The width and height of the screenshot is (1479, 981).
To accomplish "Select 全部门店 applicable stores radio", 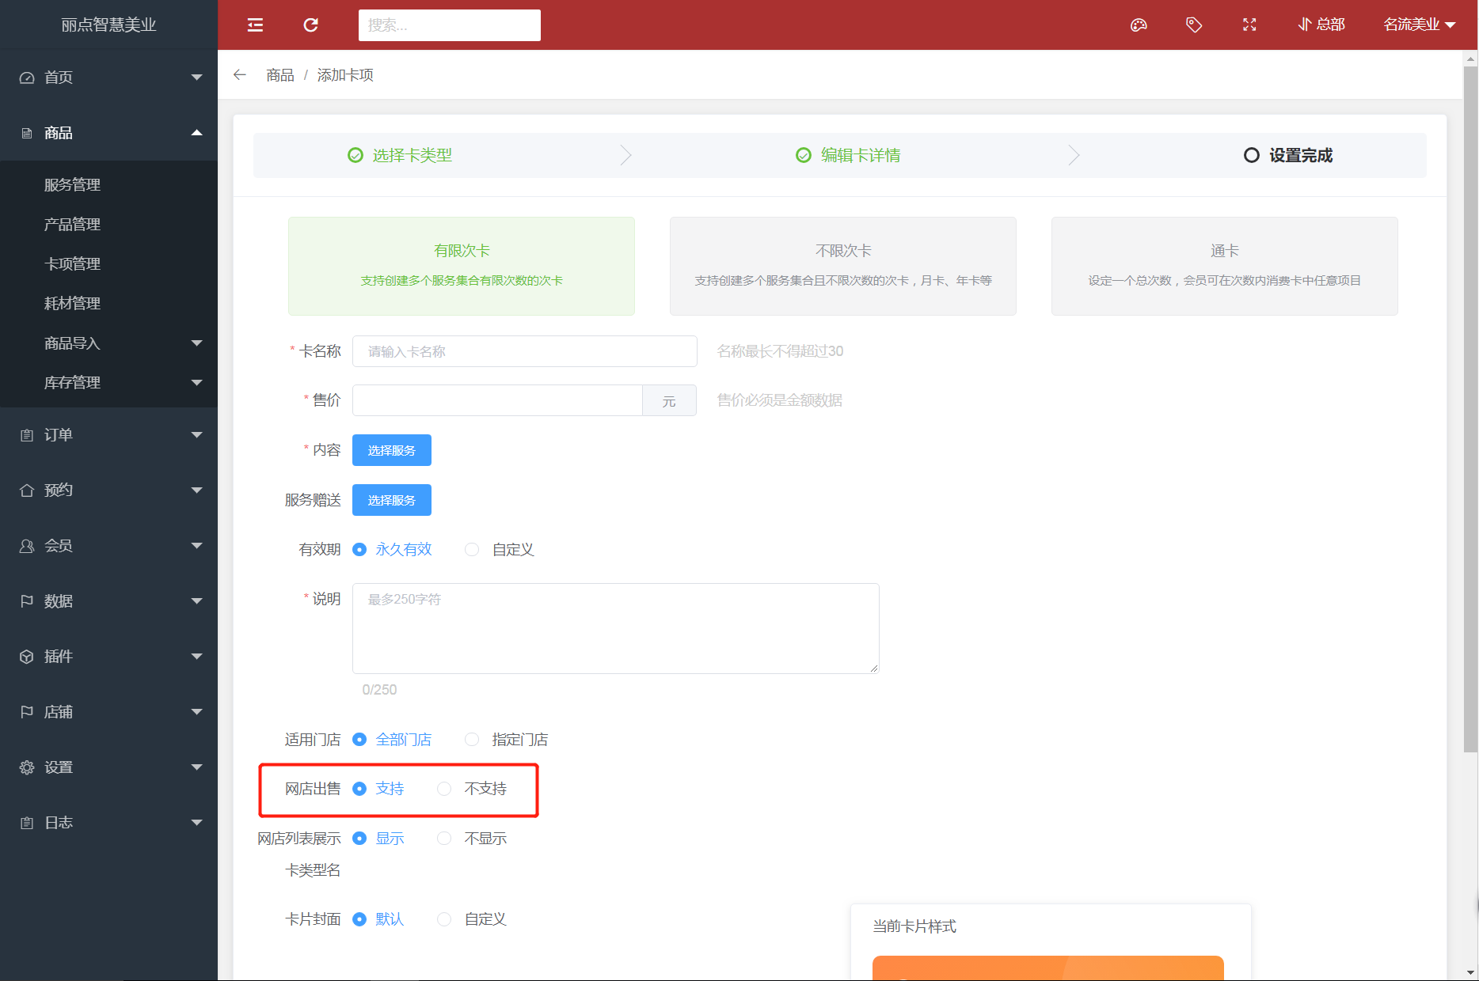I will pos(359,739).
